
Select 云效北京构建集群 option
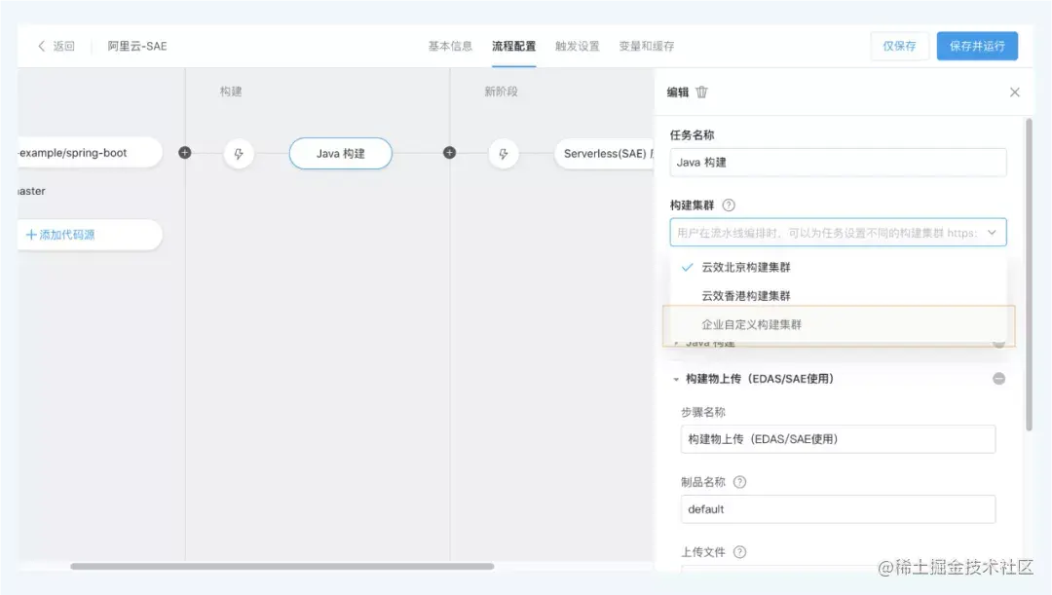click(x=838, y=267)
